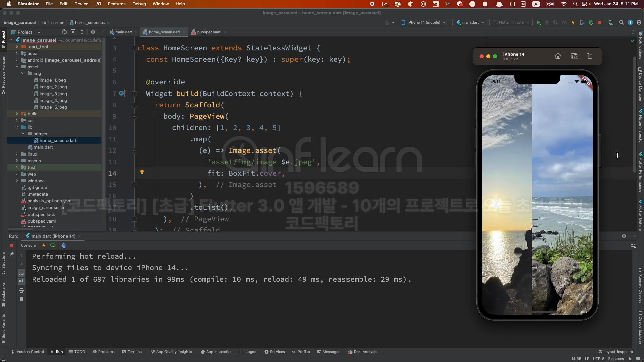The height and width of the screenshot is (362, 644).
Task: Toggle scroll to end in console
Action: (21, 282)
